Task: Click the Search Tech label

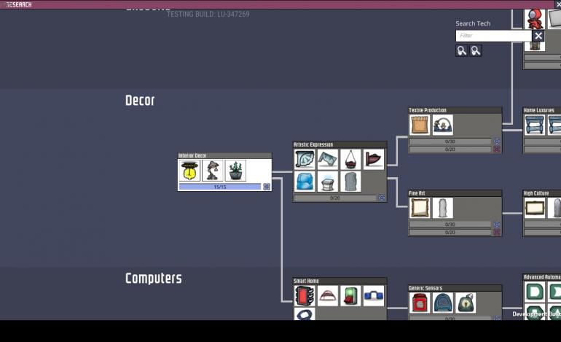Action: 473,23
